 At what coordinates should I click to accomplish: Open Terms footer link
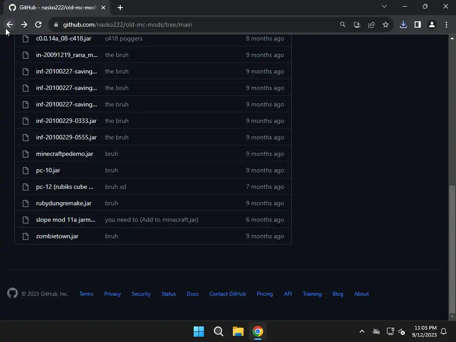pyautogui.click(x=86, y=294)
